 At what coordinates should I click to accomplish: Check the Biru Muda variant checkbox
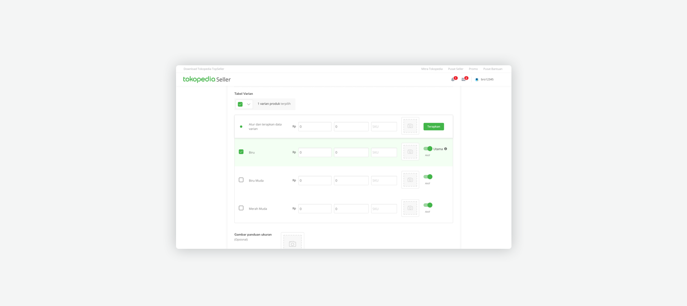click(241, 180)
